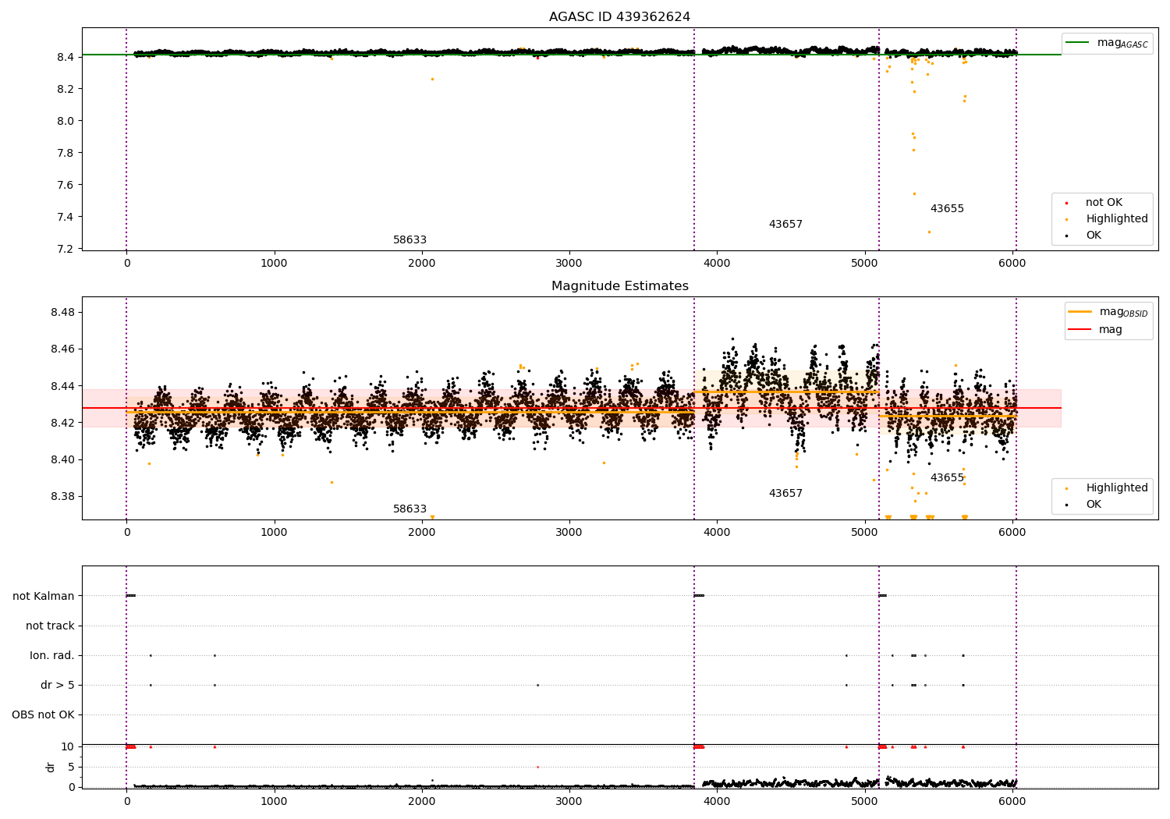Click the 'OBS not OK' axis label
1170x819 pixels.
tap(44, 714)
